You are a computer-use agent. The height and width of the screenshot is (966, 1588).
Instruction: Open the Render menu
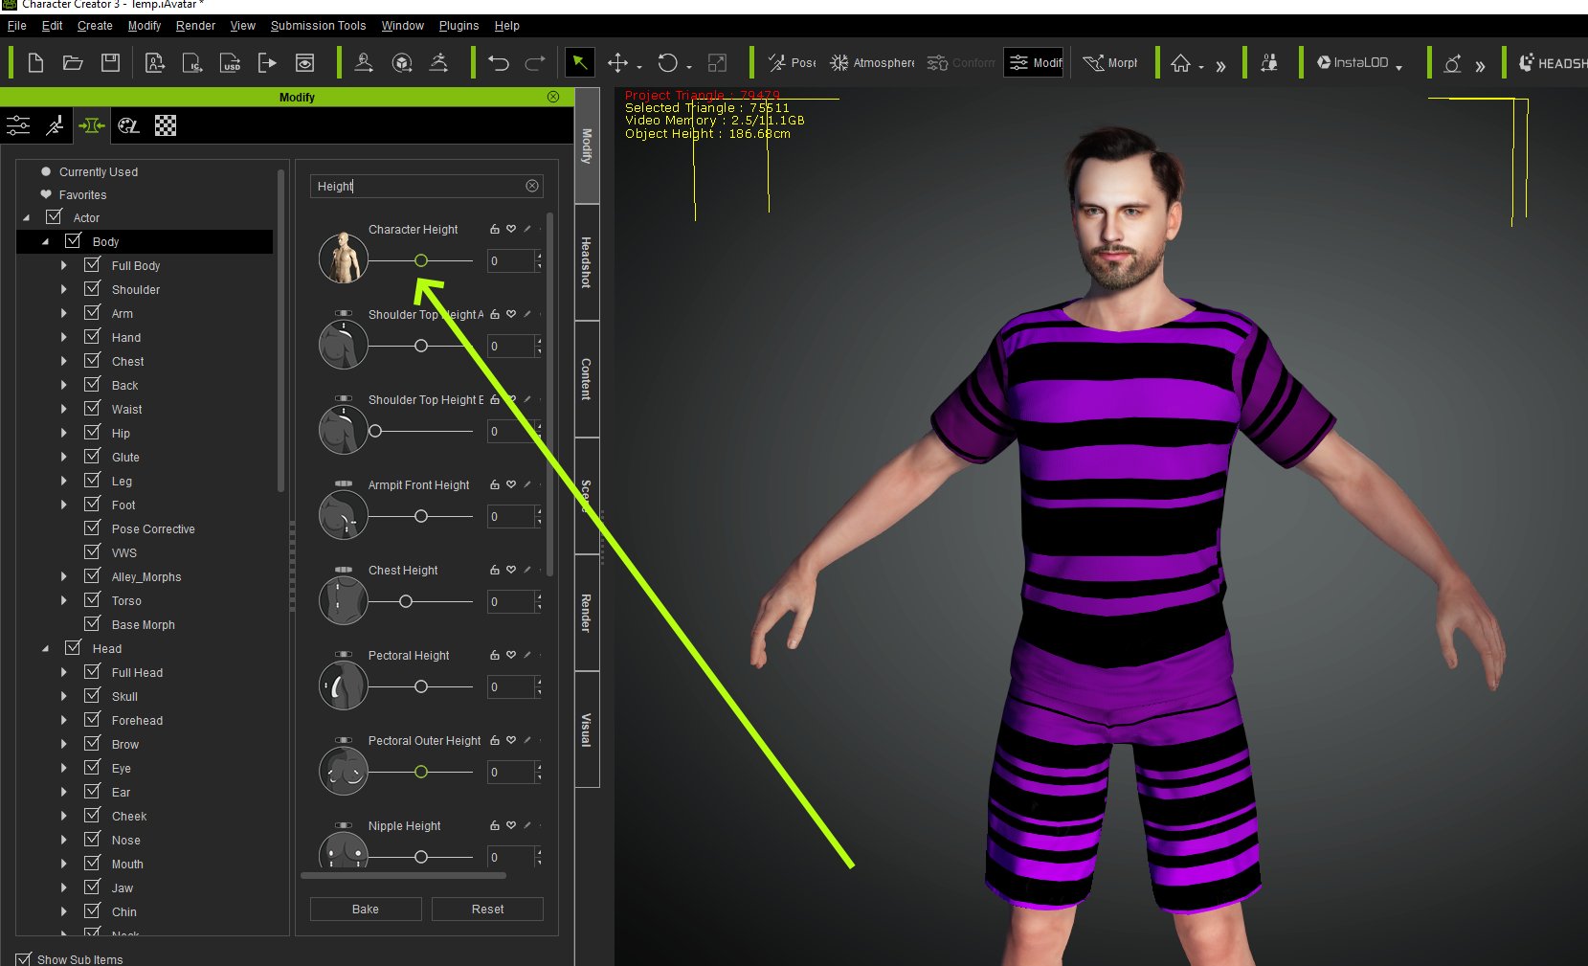click(x=195, y=26)
